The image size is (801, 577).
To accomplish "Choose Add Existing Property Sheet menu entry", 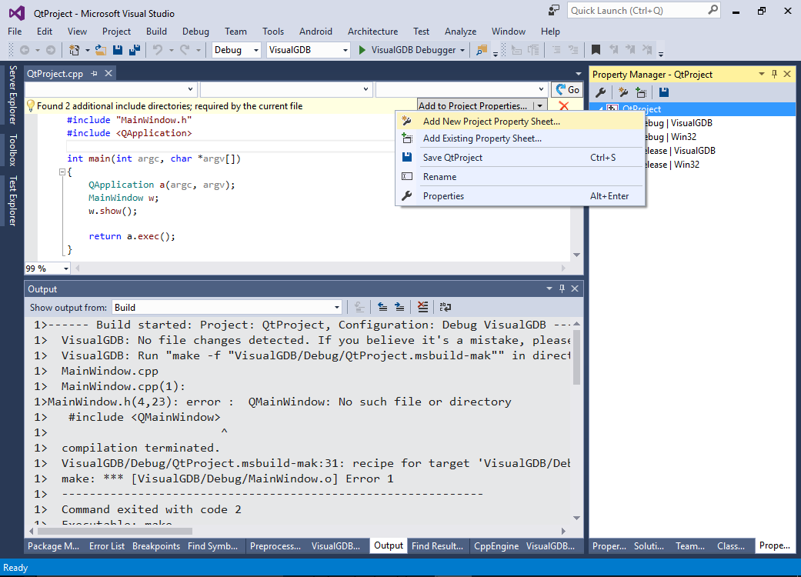I will (520, 138).
